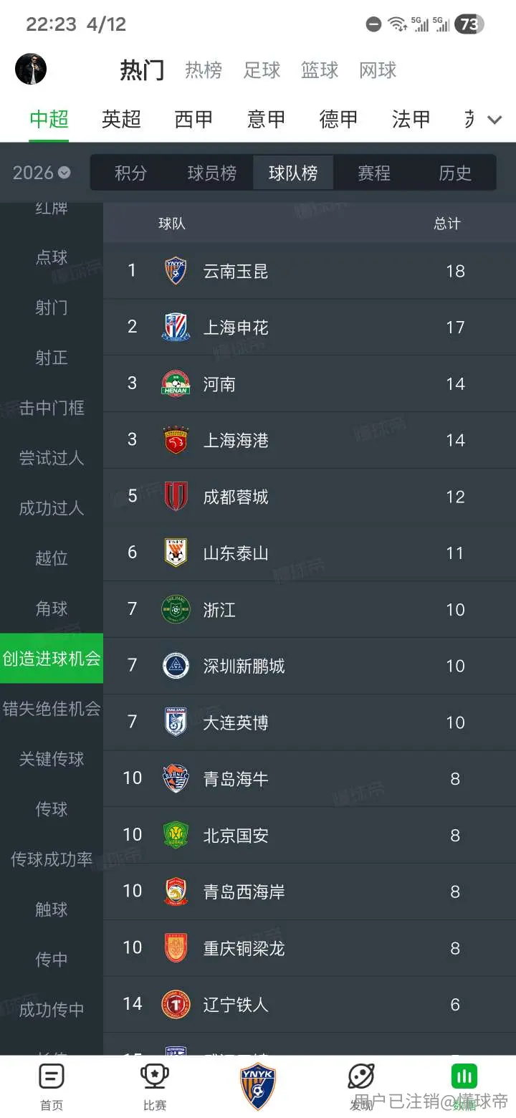Select the Henan team logo
The width and height of the screenshot is (516, 1118).
pyautogui.click(x=176, y=383)
